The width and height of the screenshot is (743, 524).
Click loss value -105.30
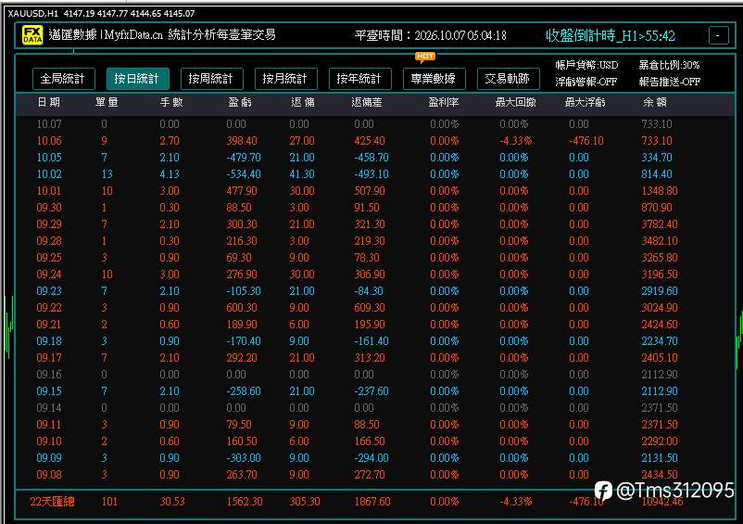[x=243, y=291]
